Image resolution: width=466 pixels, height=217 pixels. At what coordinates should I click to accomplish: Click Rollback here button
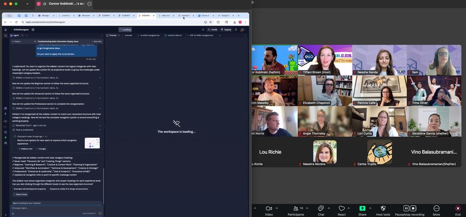pos(26,149)
